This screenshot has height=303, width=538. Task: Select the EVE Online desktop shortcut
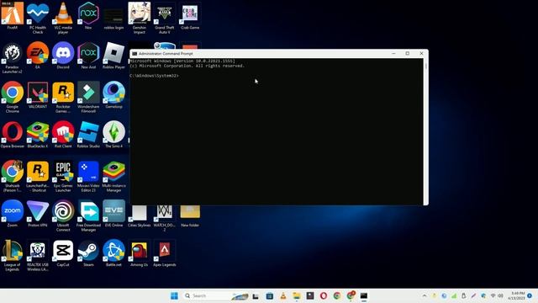pos(114,214)
